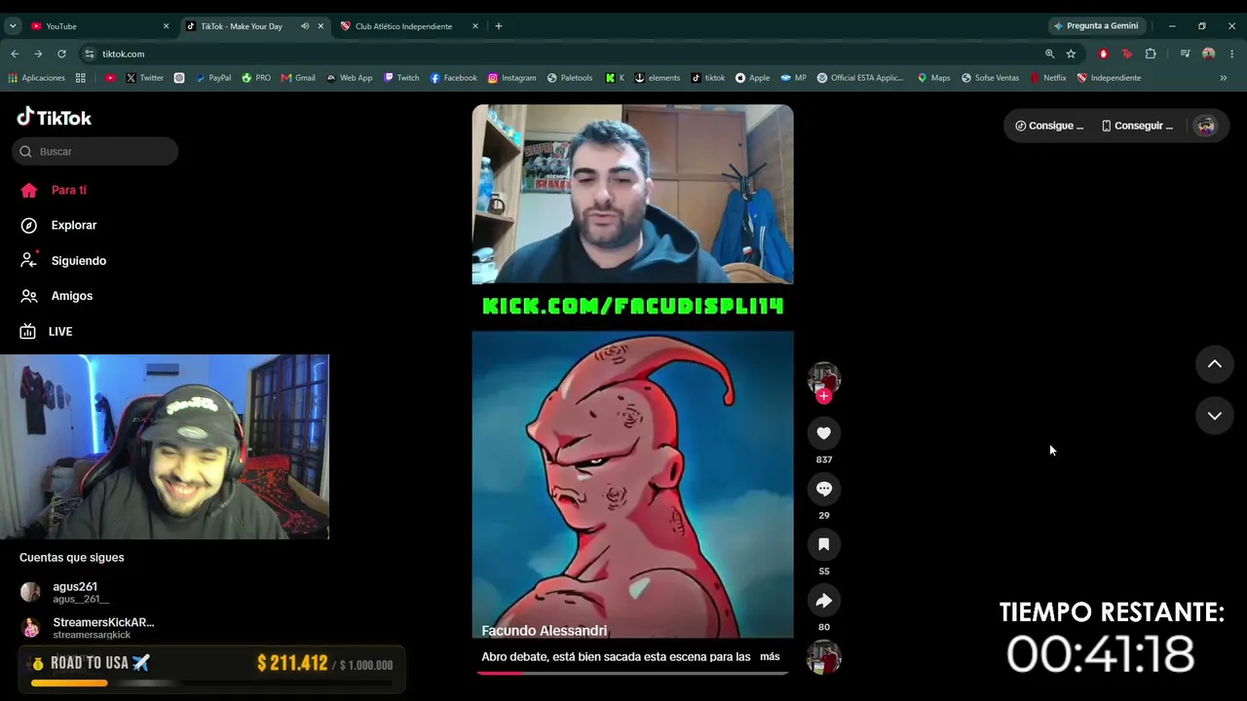This screenshot has width=1247, height=701.
Task: View site information for tiktok.com
Action: pyautogui.click(x=90, y=54)
